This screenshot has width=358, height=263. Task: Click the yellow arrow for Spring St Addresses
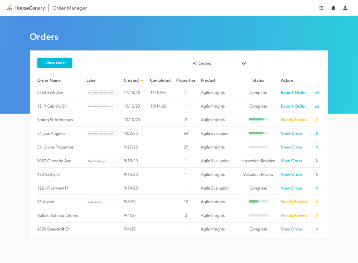tap(317, 120)
